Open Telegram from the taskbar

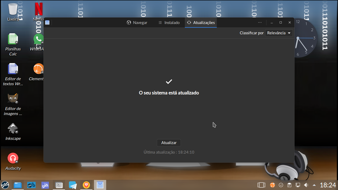point(73,185)
